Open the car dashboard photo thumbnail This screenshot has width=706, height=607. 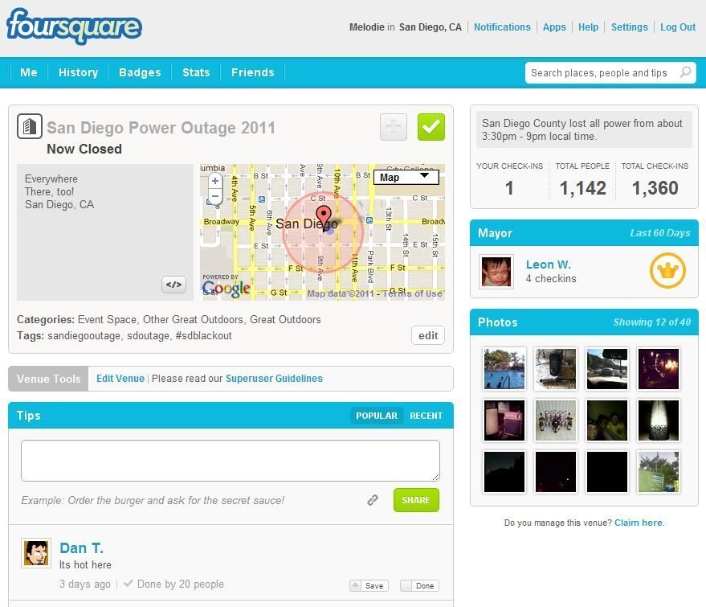607,368
